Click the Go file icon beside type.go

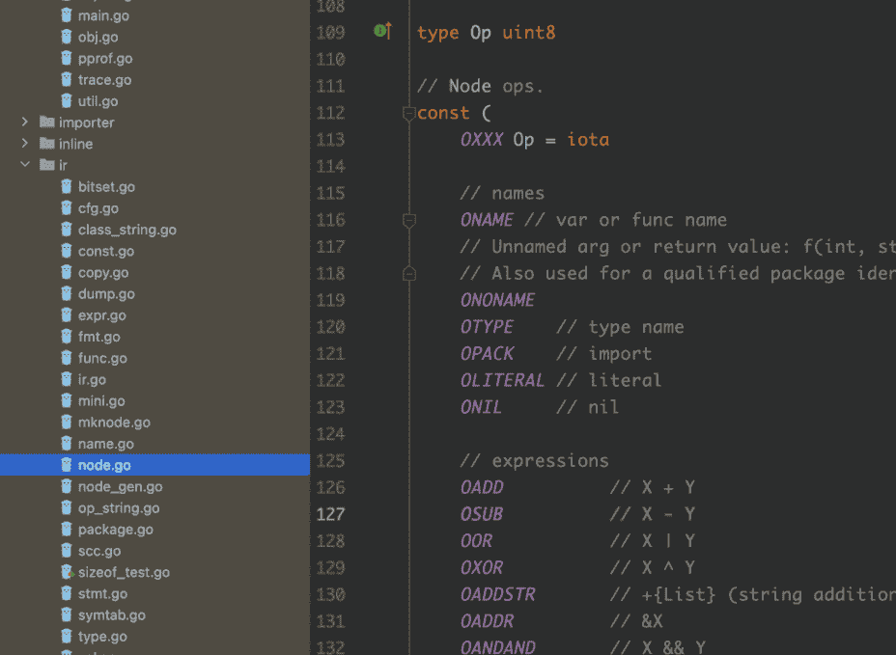click(x=67, y=637)
